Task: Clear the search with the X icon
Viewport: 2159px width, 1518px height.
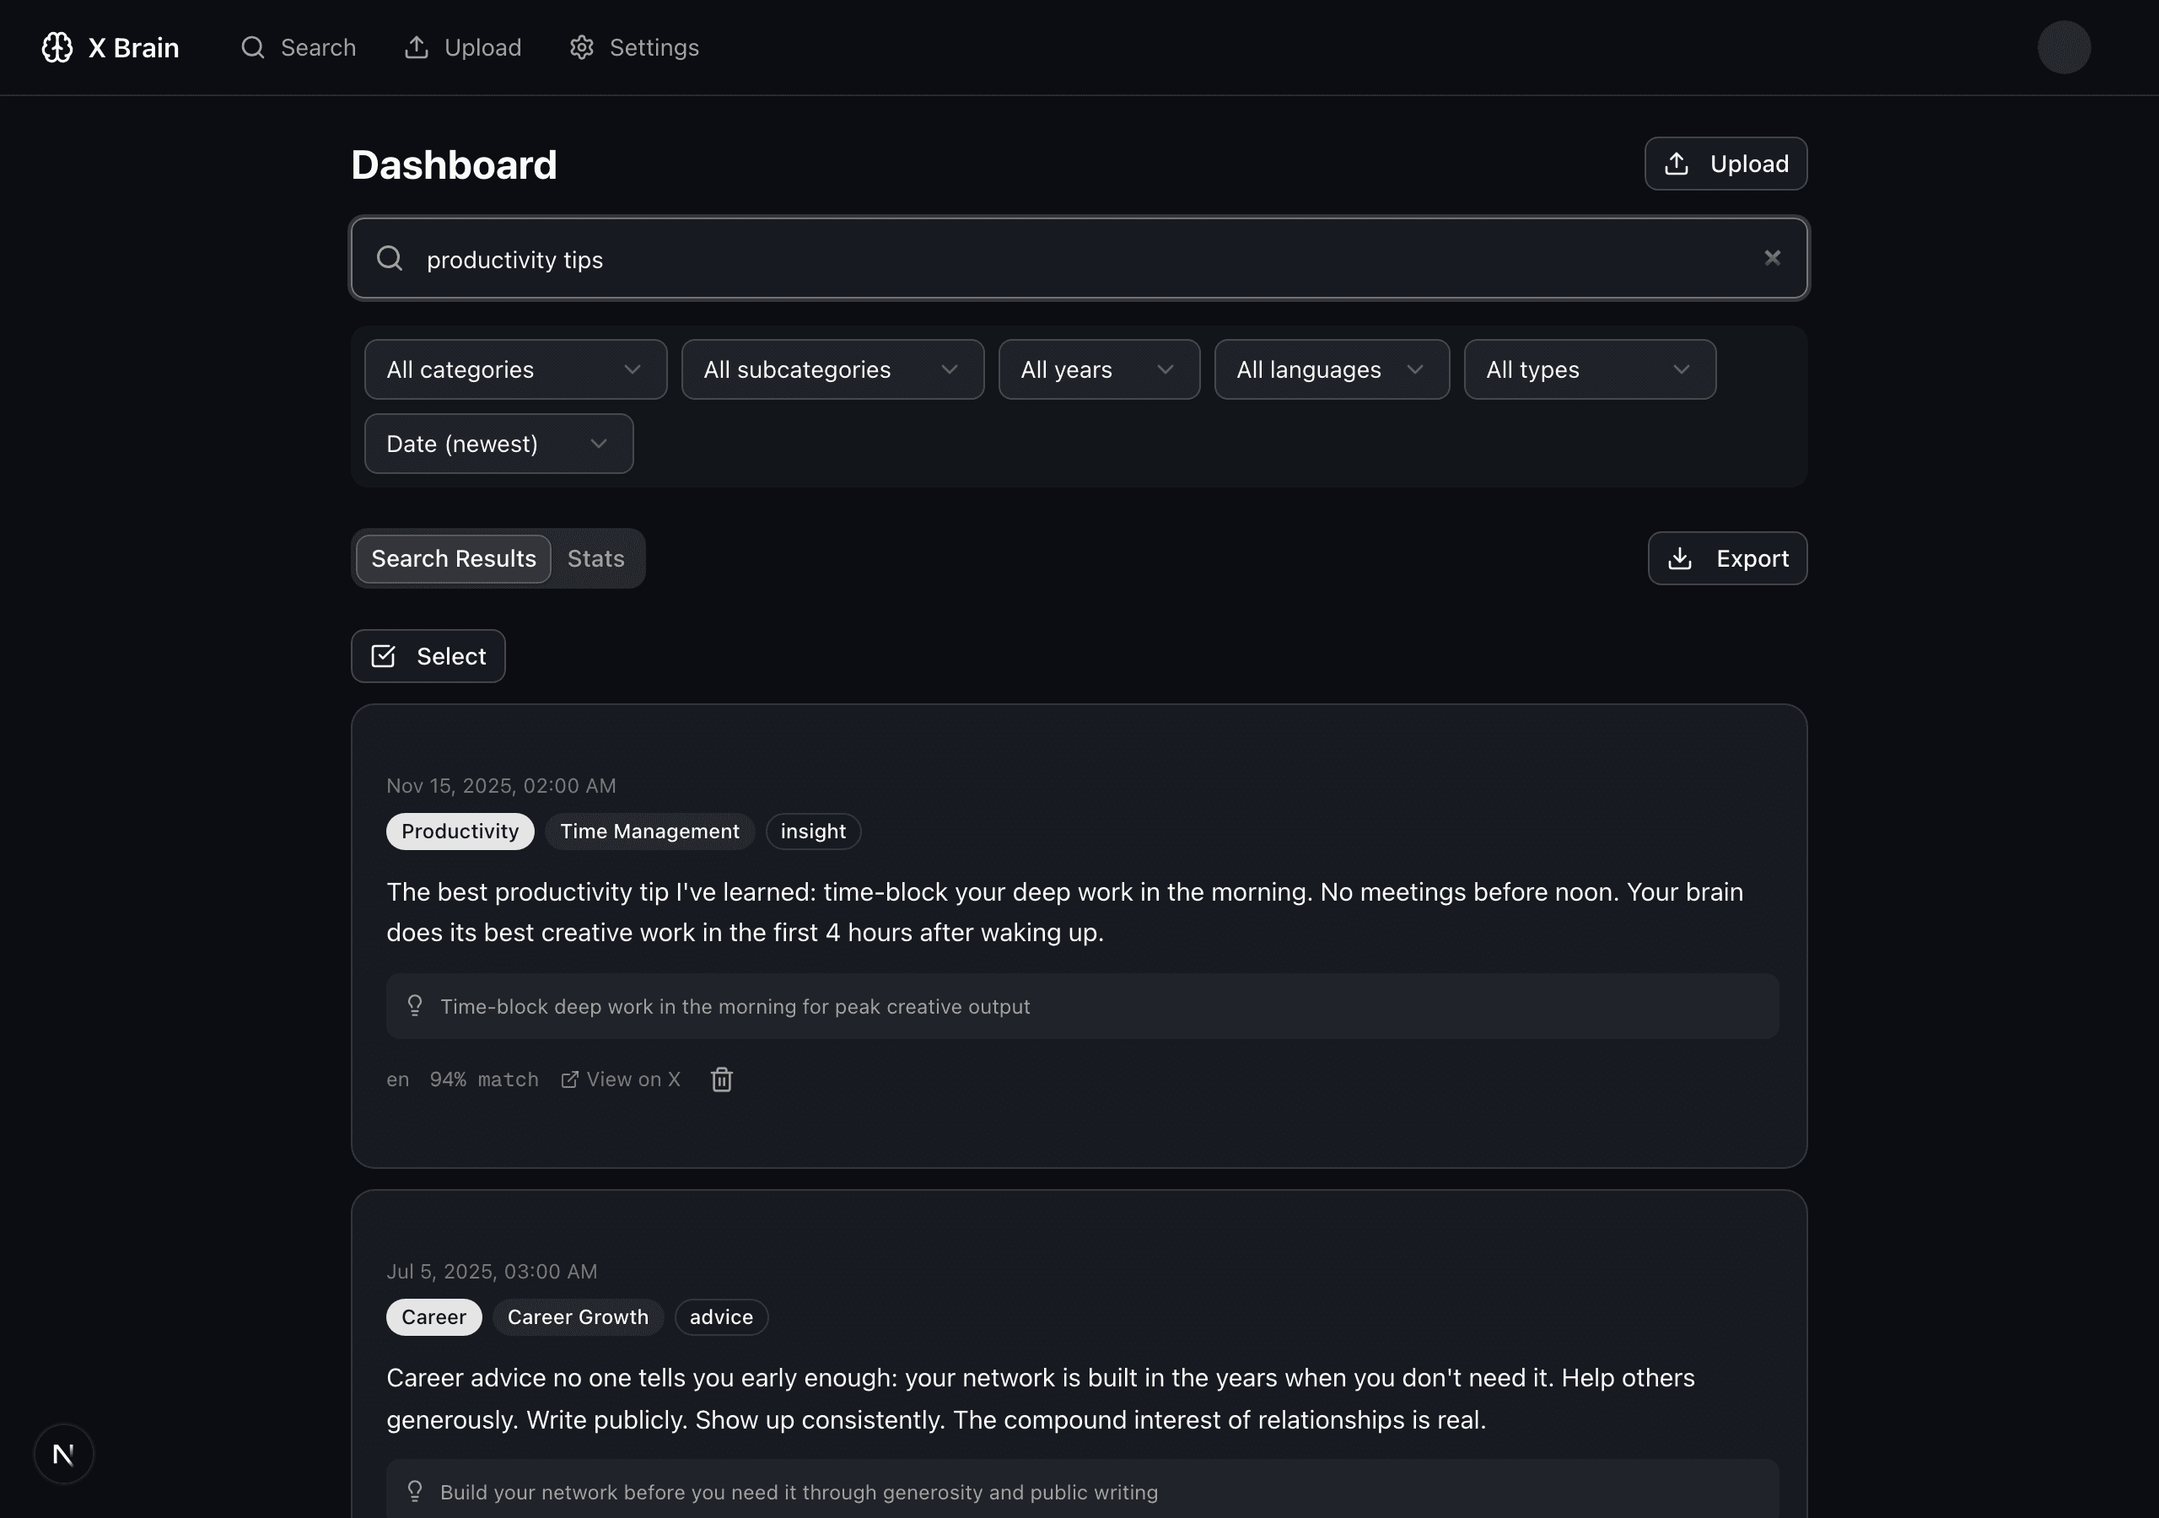Action: pos(1772,258)
